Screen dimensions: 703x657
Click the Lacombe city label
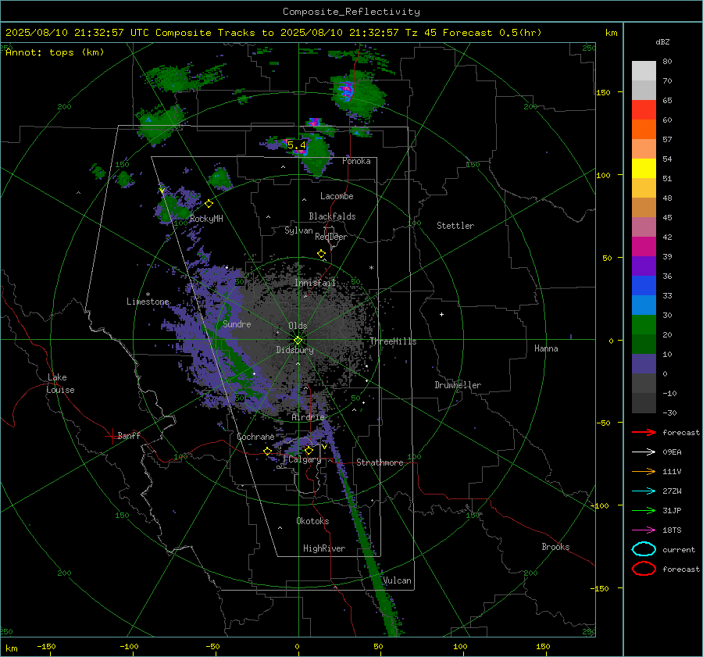pyautogui.click(x=337, y=196)
